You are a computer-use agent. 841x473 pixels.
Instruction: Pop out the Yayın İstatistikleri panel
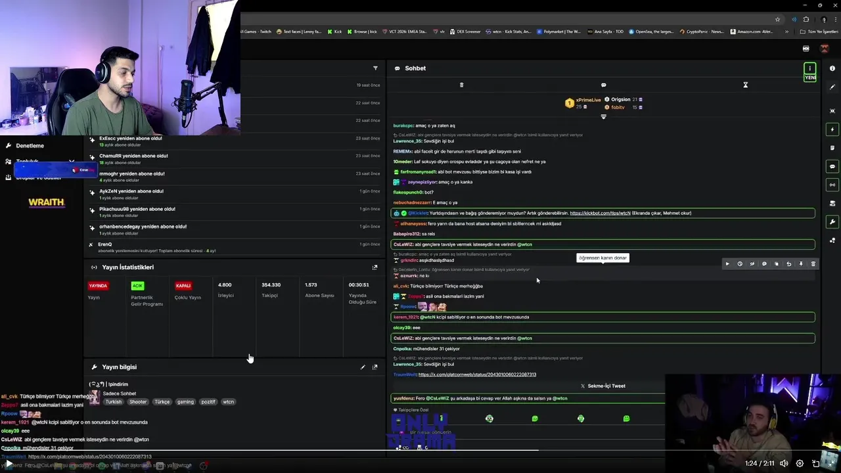(375, 267)
